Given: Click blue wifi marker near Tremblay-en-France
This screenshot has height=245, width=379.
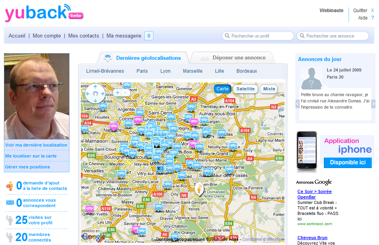Looking at the screenshot, I should pyautogui.click(x=191, y=107).
